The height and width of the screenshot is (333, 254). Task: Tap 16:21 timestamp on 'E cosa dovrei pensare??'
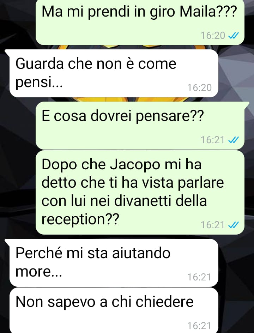tap(213, 140)
